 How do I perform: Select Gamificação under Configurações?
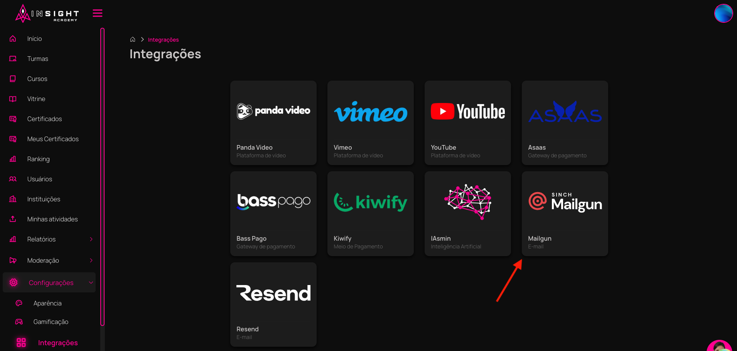pyautogui.click(x=51, y=322)
